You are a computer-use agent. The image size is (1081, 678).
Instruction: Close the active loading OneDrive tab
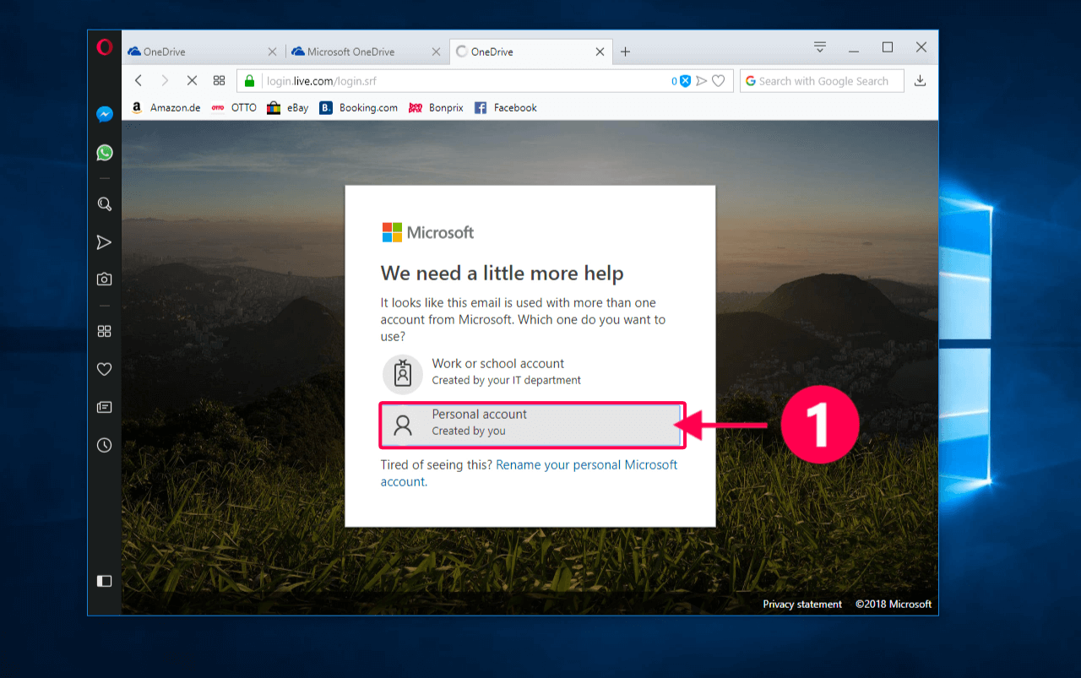coord(600,52)
